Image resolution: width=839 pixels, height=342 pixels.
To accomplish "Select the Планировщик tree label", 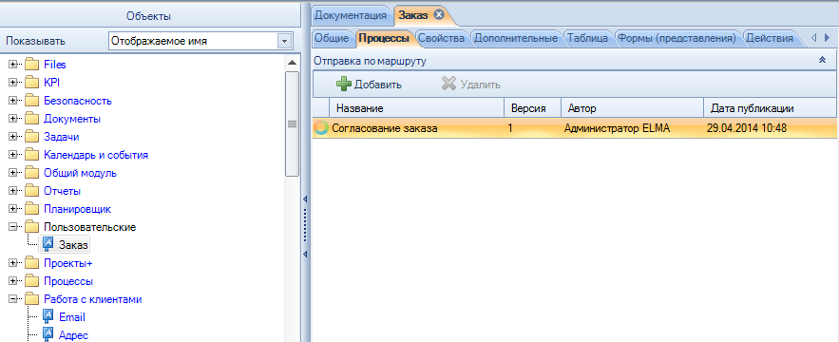I will pyautogui.click(x=78, y=209).
